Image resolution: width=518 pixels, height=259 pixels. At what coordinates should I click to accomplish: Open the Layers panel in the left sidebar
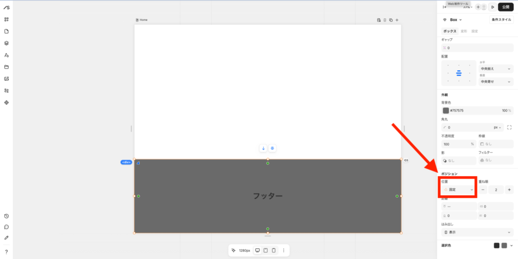[x=7, y=43]
